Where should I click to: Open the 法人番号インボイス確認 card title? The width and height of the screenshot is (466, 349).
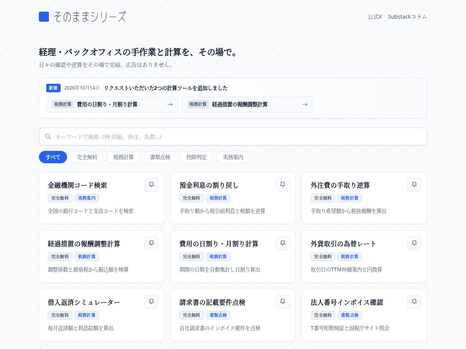coord(347,302)
